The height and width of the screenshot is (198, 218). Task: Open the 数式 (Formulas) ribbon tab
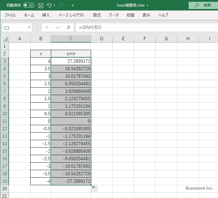point(97,15)
